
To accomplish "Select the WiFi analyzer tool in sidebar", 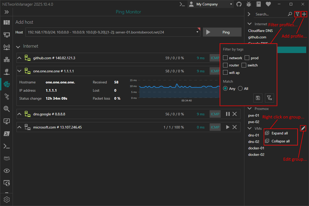I will (6, 47).
